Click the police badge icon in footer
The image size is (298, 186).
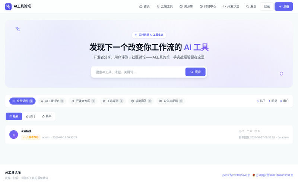pyautogui.click(x=254, y=175)
